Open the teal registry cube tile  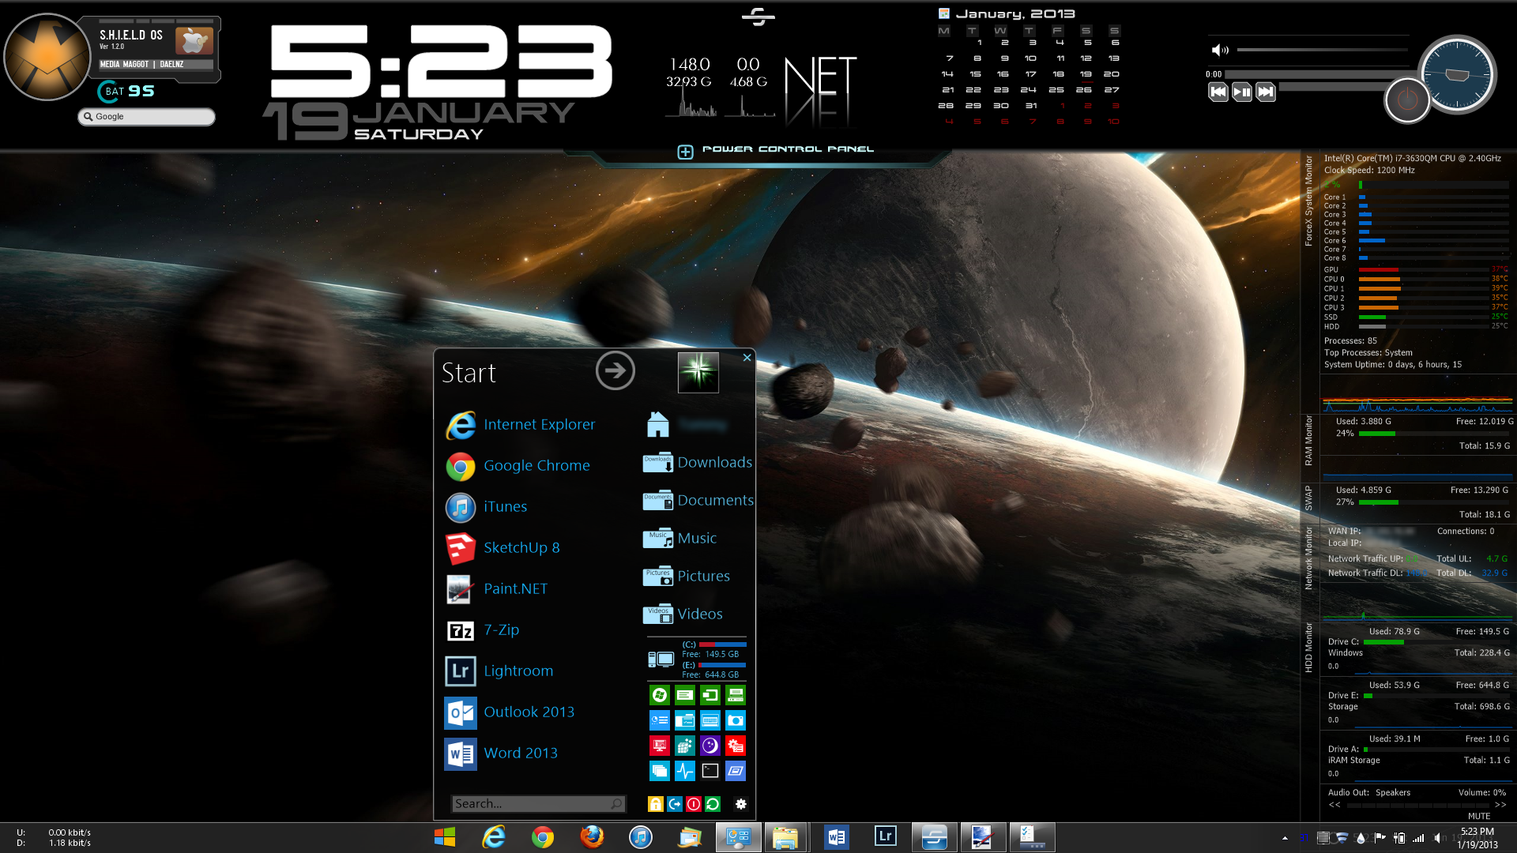[685, 746]
